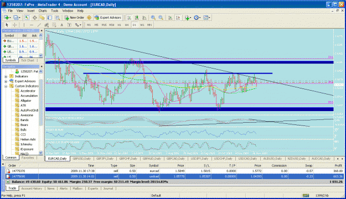
Task: Switch chart to M1 timeframe
Action: (89, 25)
